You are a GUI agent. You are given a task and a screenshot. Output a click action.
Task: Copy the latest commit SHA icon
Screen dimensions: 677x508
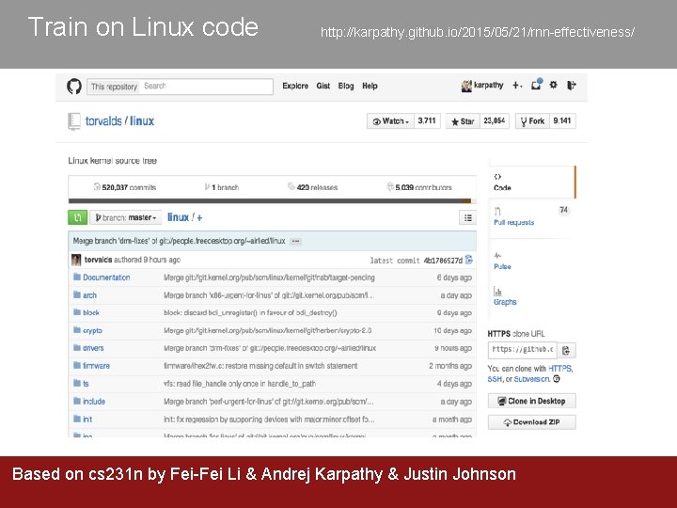(469, 260)
